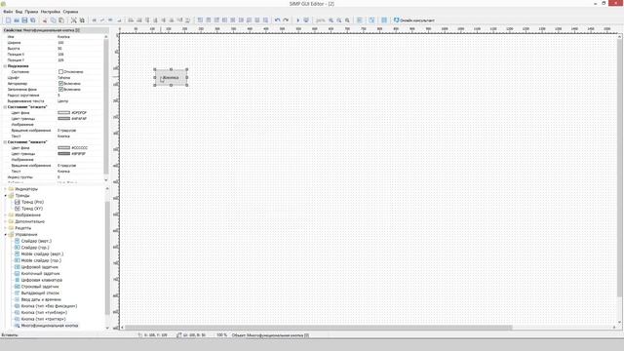Viewport: 624px width, 351px height.
Task: Click the Copy toolbar icon
Action: tap(53, 20)
